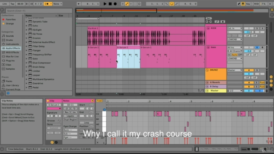Solo the KICK track
The image size is (274, 154).
pos(257,28)
